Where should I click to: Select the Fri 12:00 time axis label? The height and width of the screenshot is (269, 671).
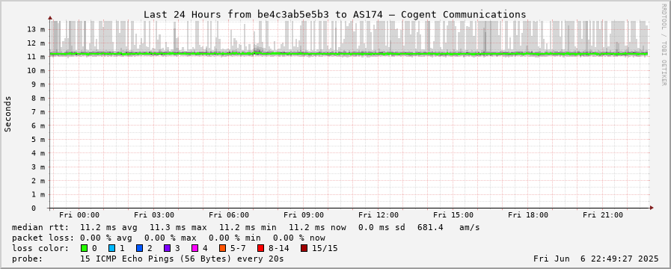[x=379, y=215]
